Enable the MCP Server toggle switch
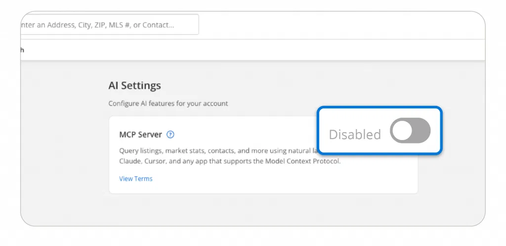Image resolution: width=506 pixels, height=246 pixels. pyautogui.click(x=410, y=131)
